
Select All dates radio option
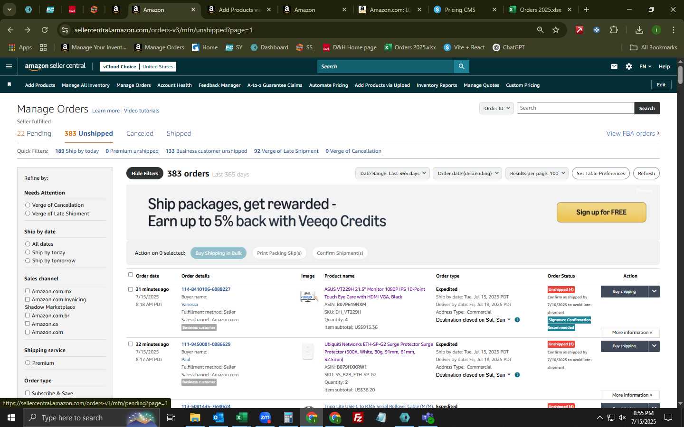[x=28, y=244]
